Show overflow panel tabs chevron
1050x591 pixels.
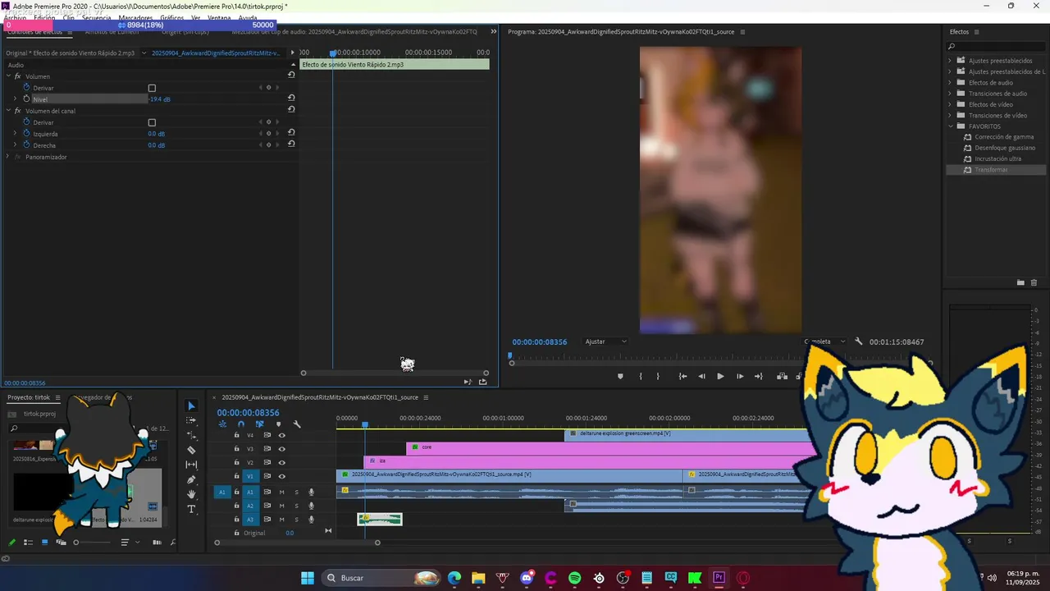click(x=494, y=32)
